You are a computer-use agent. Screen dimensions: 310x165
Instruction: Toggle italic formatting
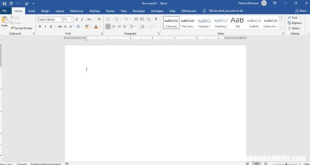point(45,26)
